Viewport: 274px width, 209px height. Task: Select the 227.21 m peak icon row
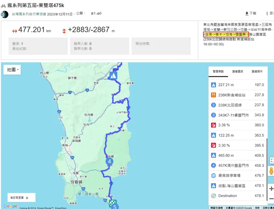pyautogui.click(x=213, y=85)
